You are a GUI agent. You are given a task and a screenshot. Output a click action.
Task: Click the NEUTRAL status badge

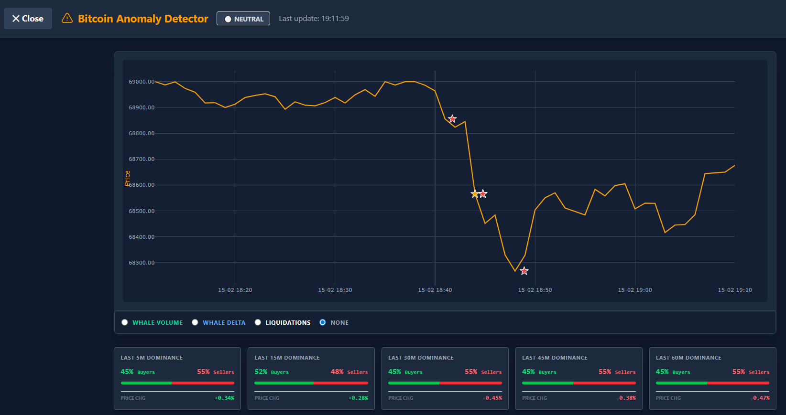tap(243, 19)
